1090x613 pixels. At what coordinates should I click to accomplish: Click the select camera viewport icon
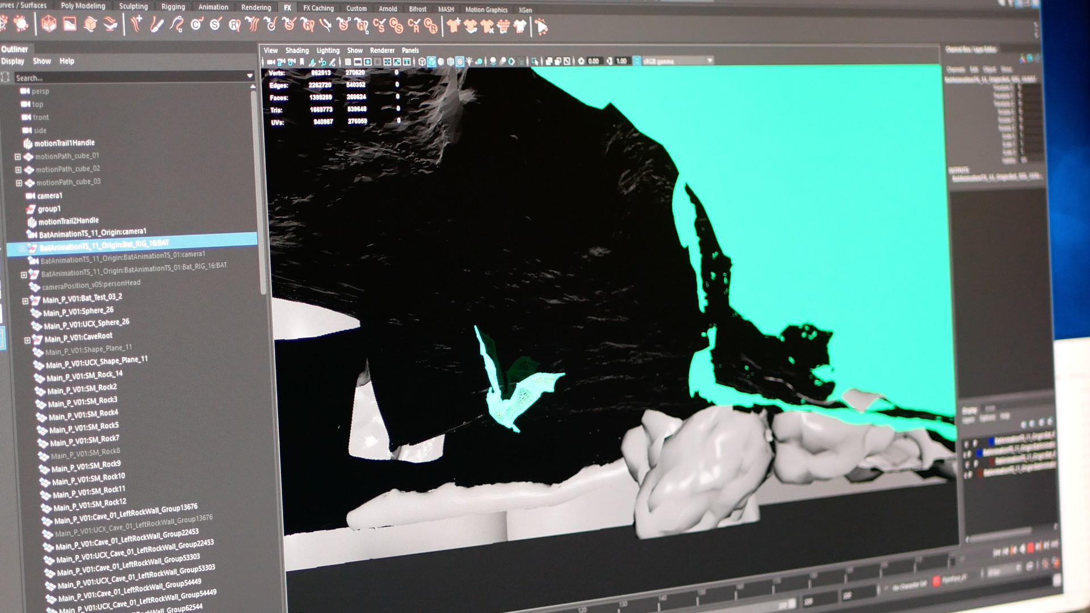point(271,62)
